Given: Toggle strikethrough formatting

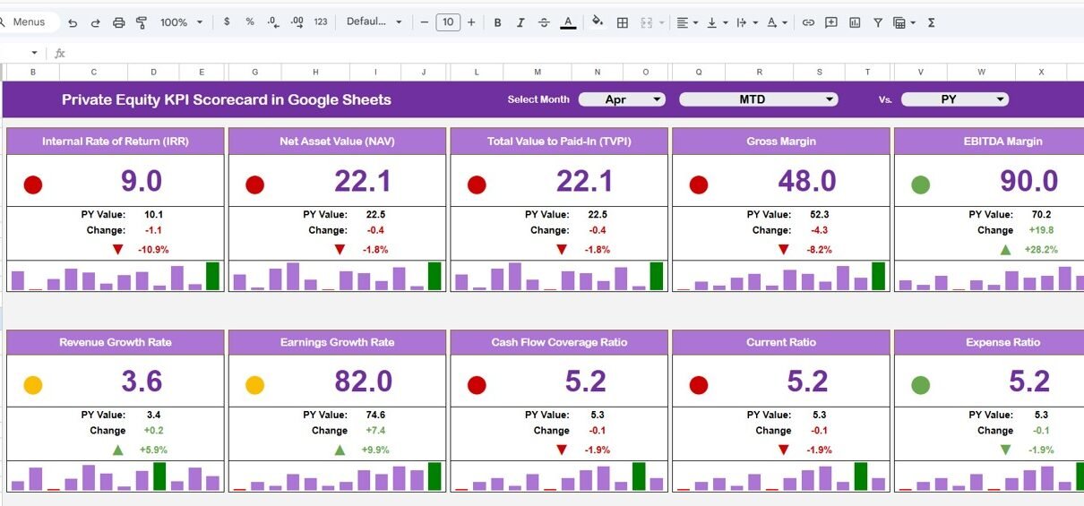Looking at the screenshot, I should coord(544,22).
